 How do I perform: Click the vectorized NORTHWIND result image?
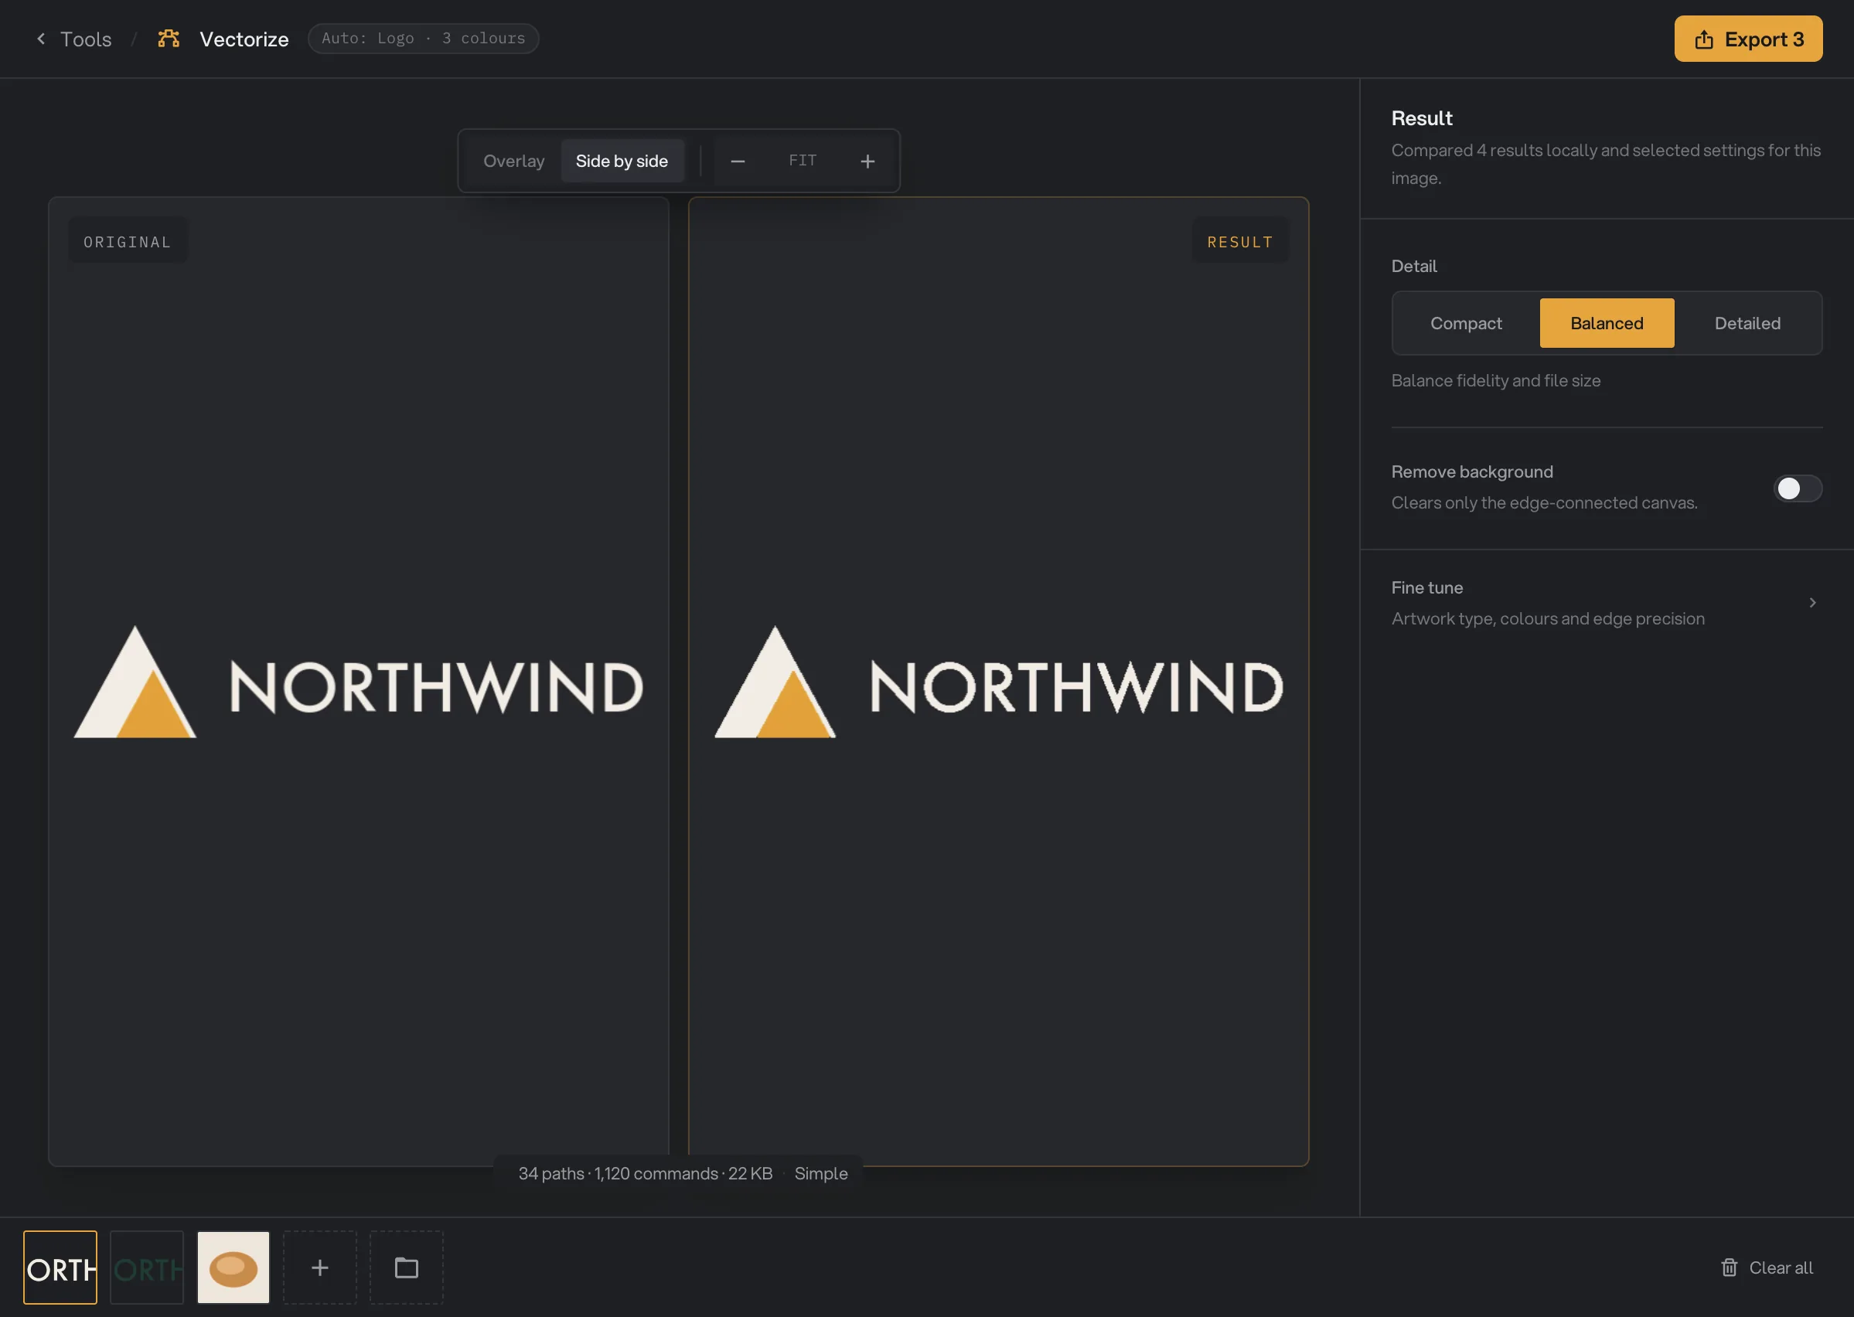(998, 682)
